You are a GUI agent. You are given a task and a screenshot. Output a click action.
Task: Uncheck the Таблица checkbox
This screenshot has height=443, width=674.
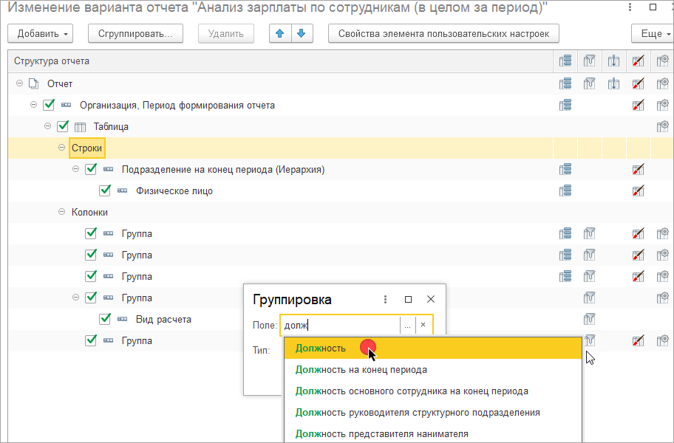(63, 126)
